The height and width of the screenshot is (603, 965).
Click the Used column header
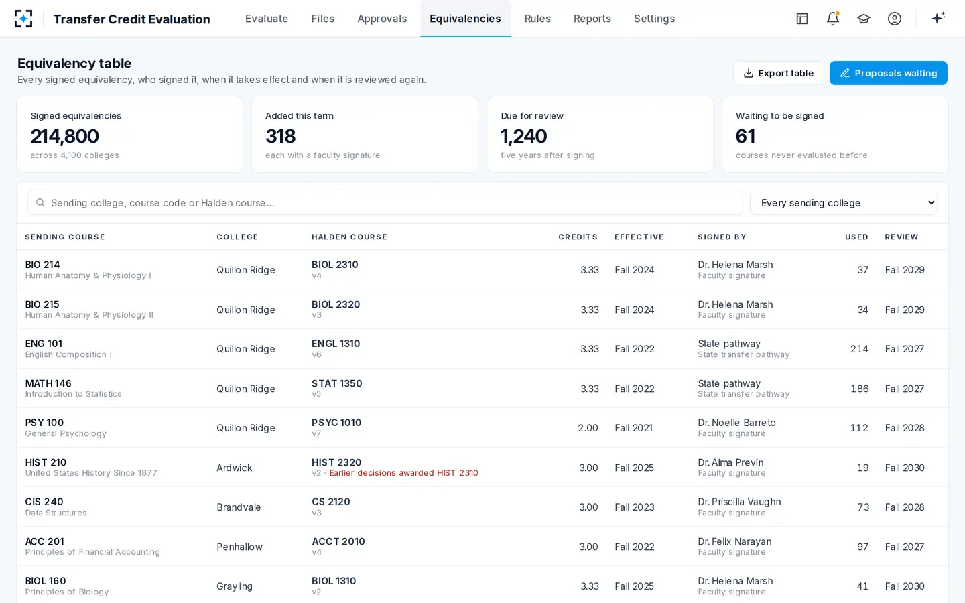(x=856, y=237)
